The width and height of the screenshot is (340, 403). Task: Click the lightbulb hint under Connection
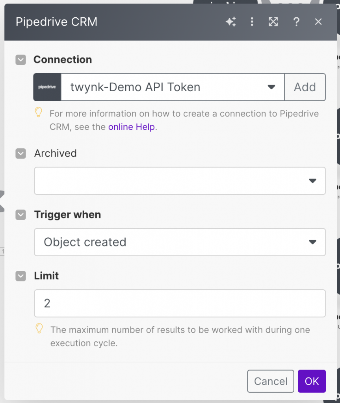point(38,113)
